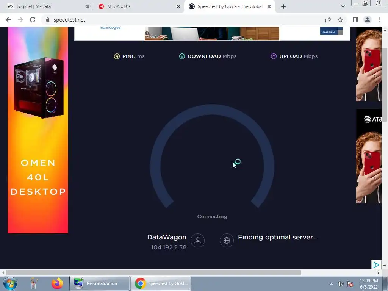Click the AdChoices icon
Viewport: 388px width, 291px height.
pyautogui.click(x=376, y=265)
